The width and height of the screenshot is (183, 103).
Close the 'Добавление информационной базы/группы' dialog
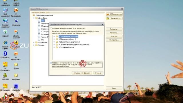[103, 25]
